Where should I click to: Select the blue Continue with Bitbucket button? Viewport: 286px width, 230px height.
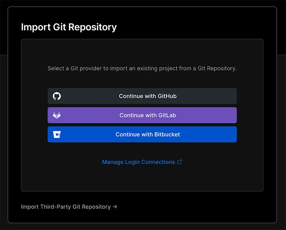(x=142, y=135)
